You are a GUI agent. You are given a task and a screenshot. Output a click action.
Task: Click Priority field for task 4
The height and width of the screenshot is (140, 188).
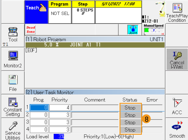60,129
